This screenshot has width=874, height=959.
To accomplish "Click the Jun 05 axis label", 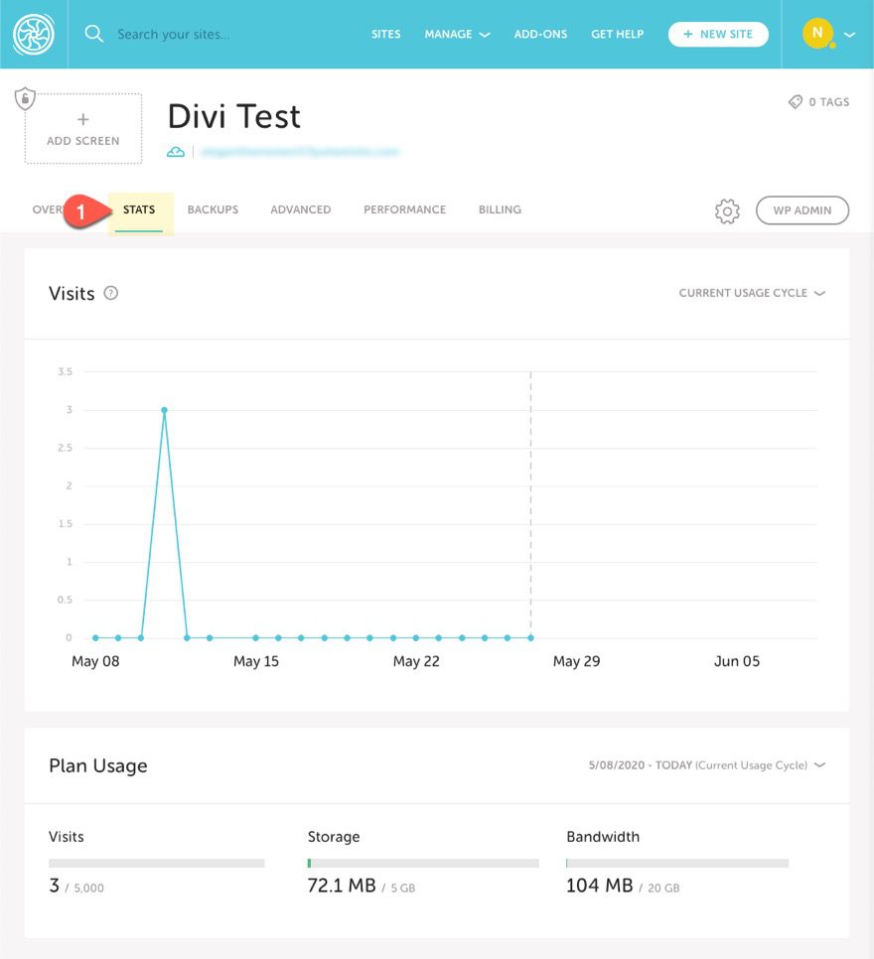I will pos(737,661).
